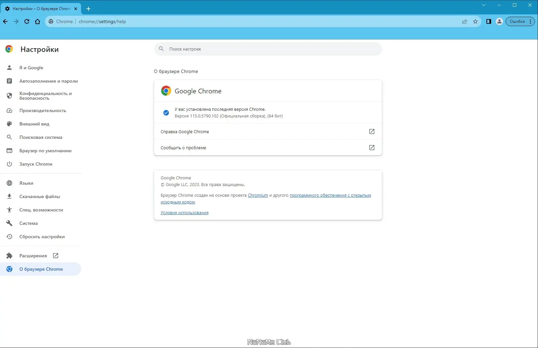Click the palette icon for Внешний вид
The width and height of the screenshot is (538, 348).
9,124
